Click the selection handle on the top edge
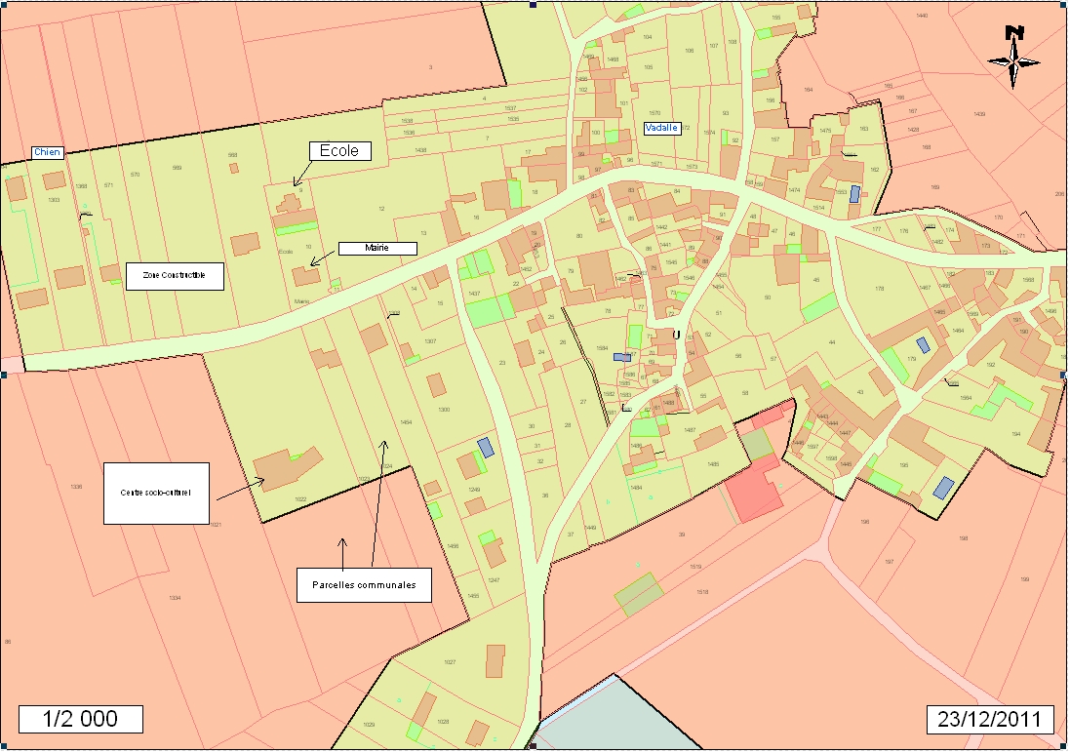 click(x=533, y=4)
